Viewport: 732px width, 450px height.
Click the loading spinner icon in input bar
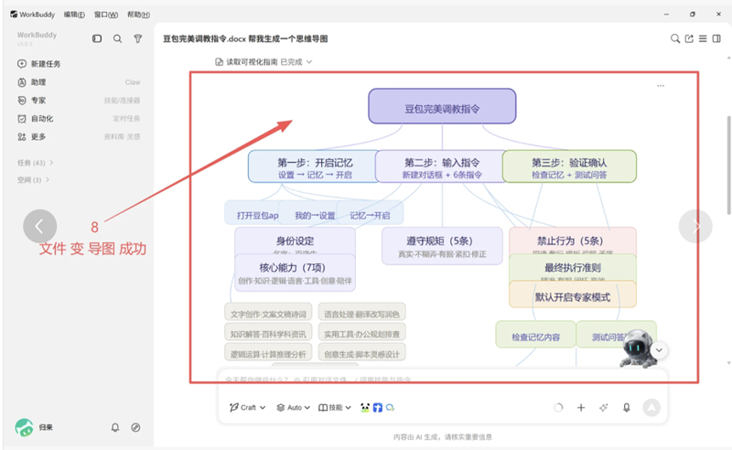click(x=558, y=408)
